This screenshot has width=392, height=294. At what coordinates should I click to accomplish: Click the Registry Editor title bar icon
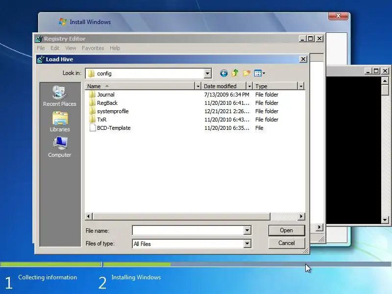pyautogui.click(x=39, y=39)
